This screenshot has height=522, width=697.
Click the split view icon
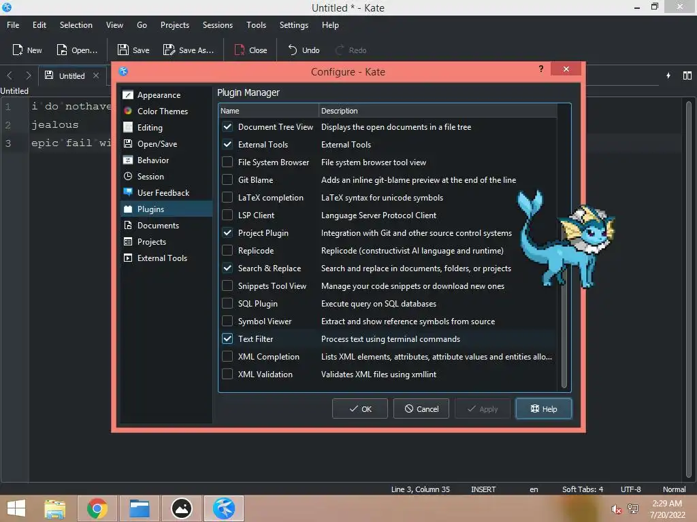(x=687, y=75)
